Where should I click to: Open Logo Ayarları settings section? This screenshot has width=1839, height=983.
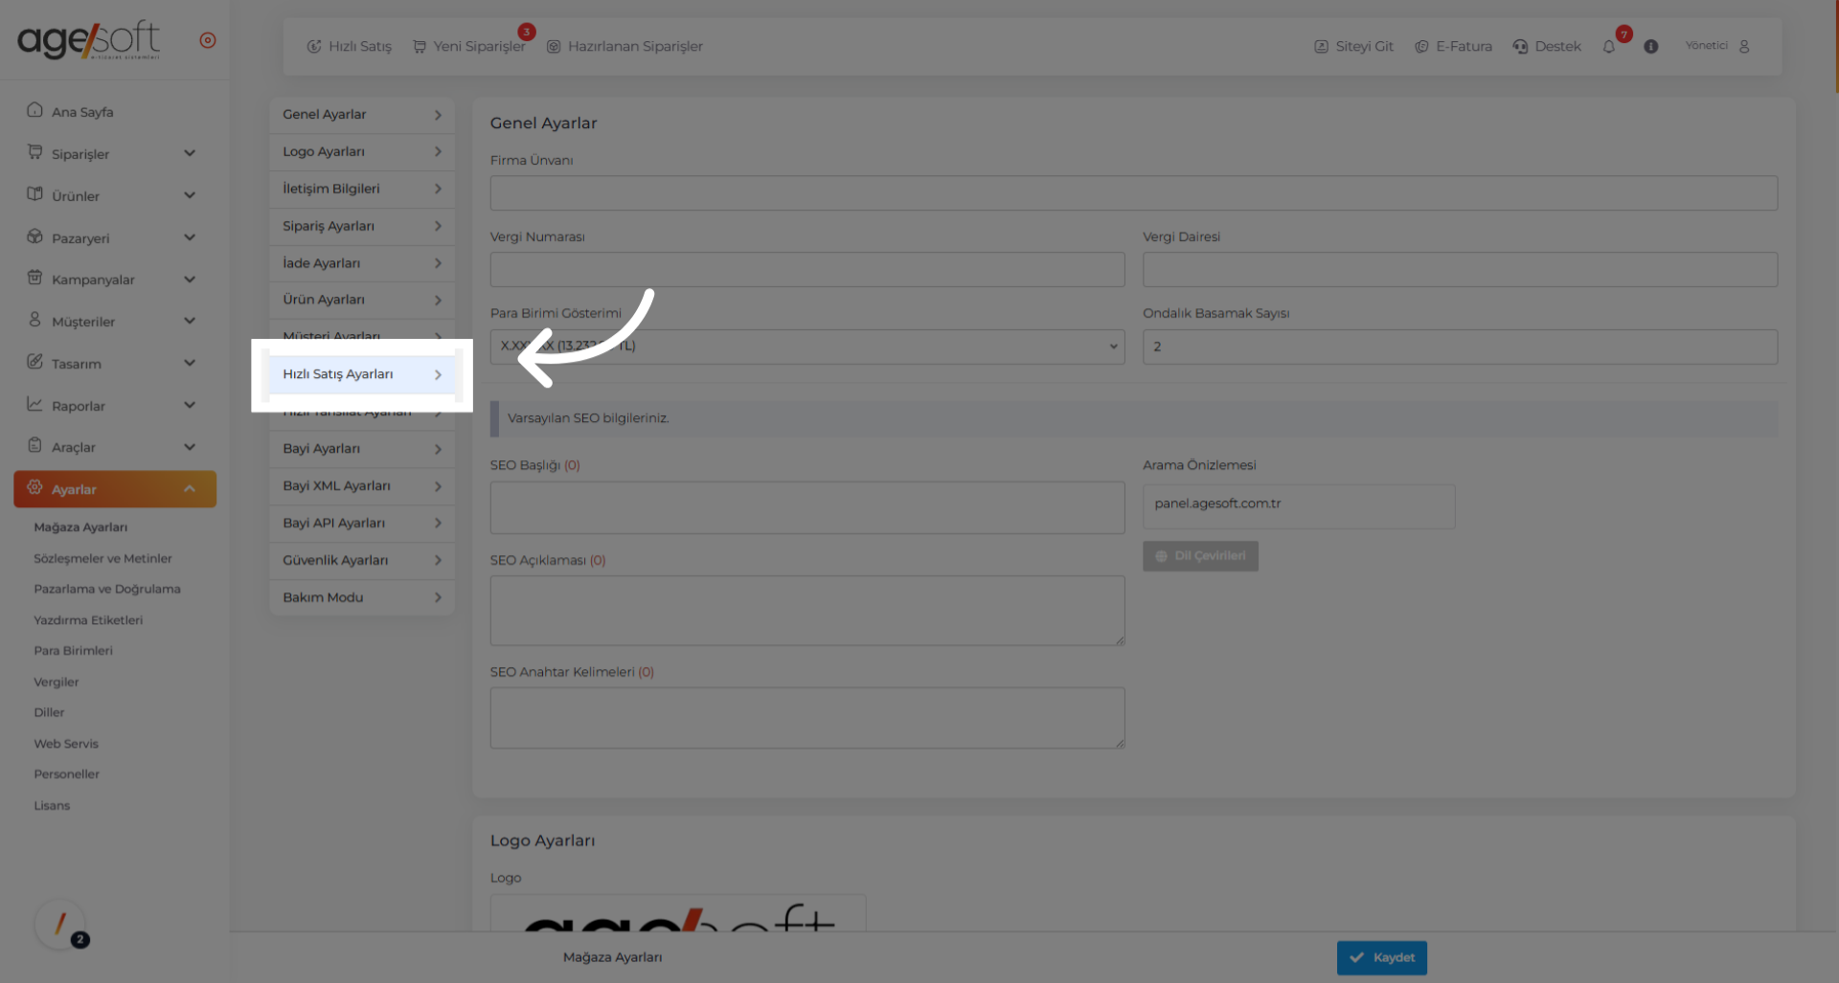coord(362,152)
